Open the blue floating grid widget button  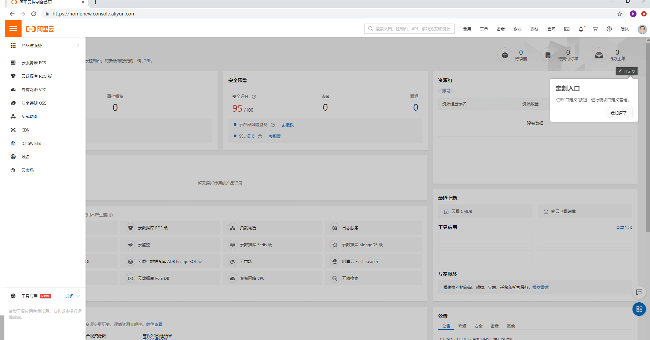pyautogui.click(x=639, y=309)
